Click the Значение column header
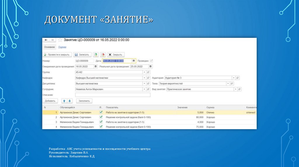This screenshot has width=299, height=167. [190, 107]
